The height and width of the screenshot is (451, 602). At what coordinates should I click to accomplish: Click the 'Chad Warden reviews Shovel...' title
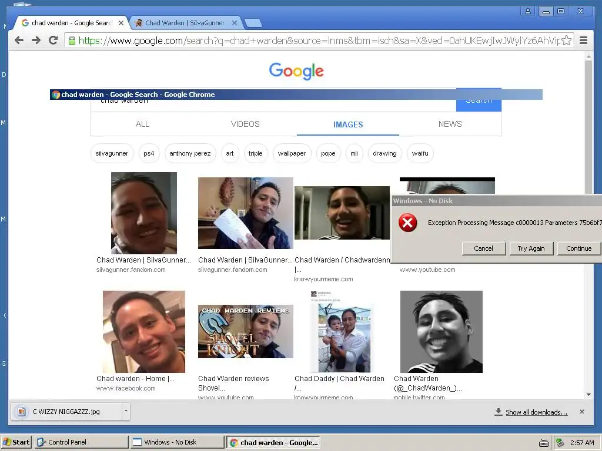233,383
